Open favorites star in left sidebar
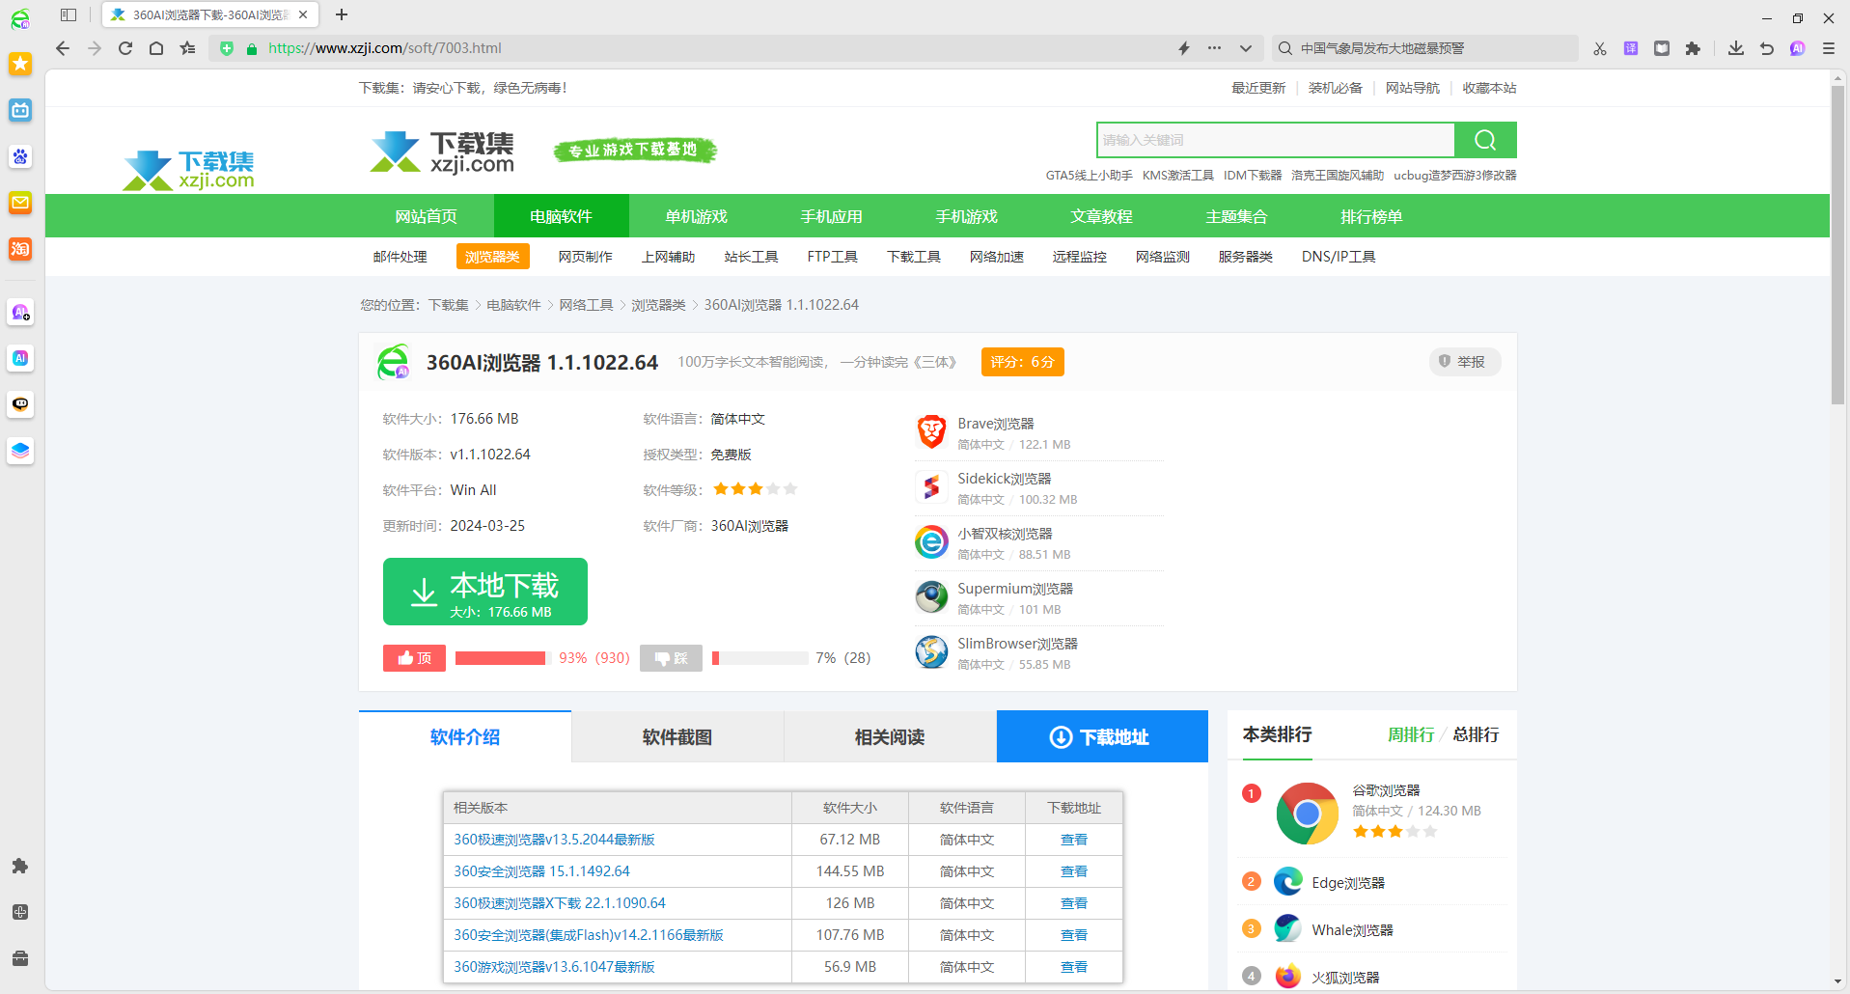The height and width of the screenshot is (994, 1850). coord(20,64)
